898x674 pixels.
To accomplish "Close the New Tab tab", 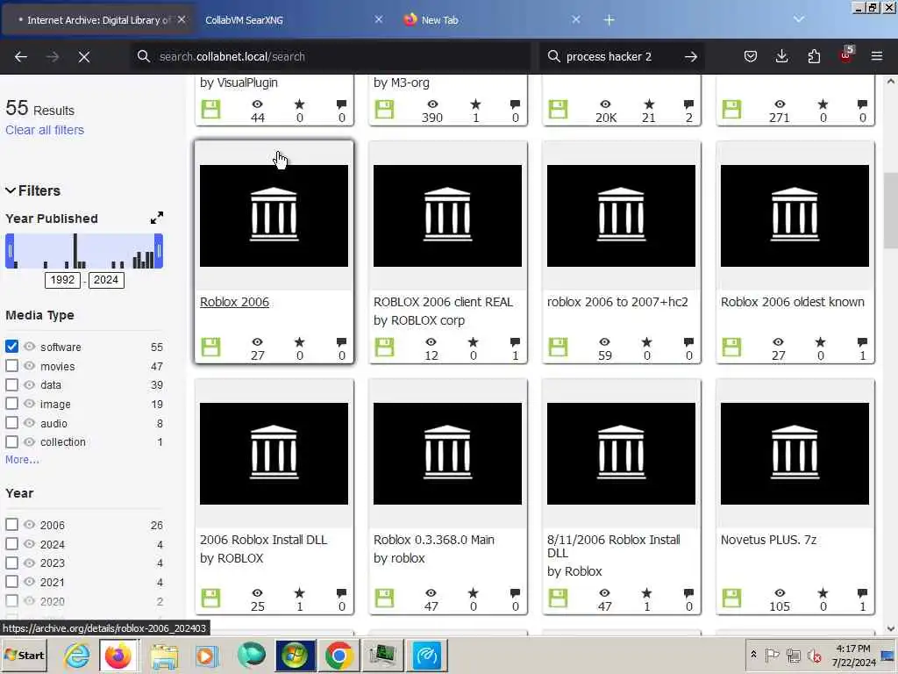I will [576, 19].
